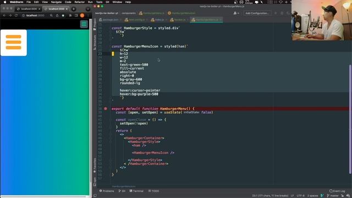Open the user account dropdown in toolbar
Image resolution: width=352 pixels, height=198 pixels.
tap(236, 13)
